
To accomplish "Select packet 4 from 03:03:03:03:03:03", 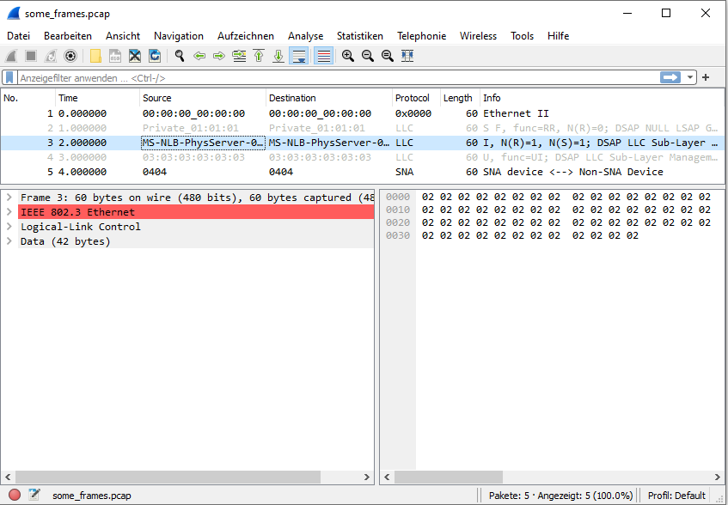I will pos(362,157).
